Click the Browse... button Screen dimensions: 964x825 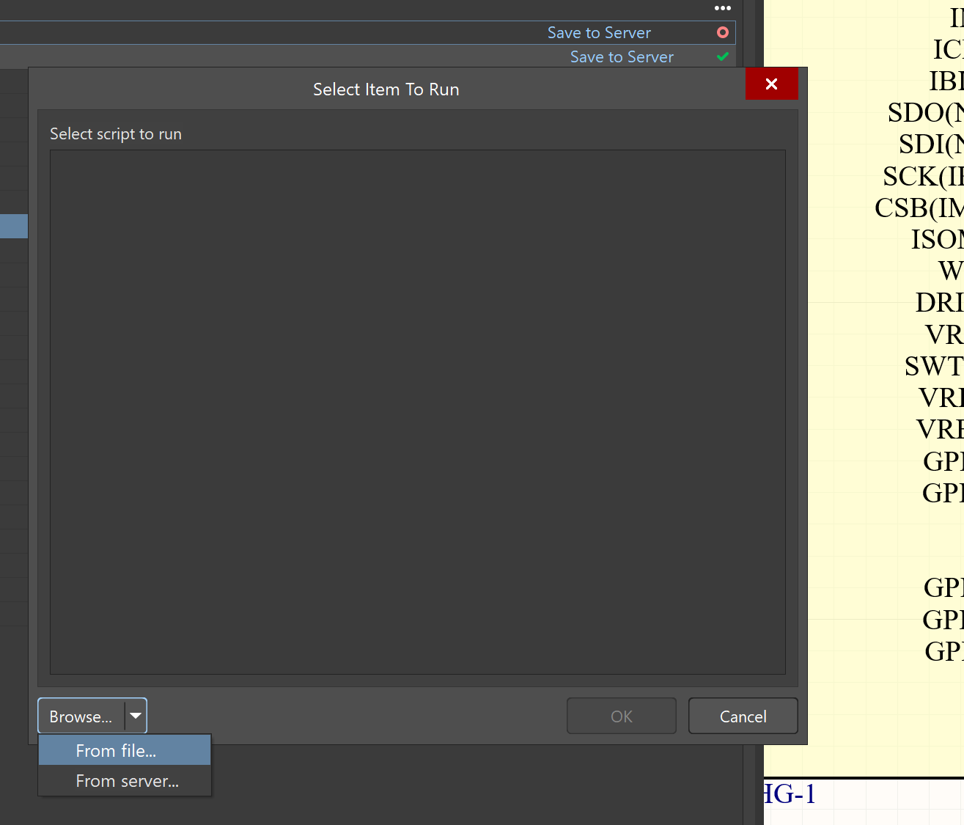tap(81, 716)
